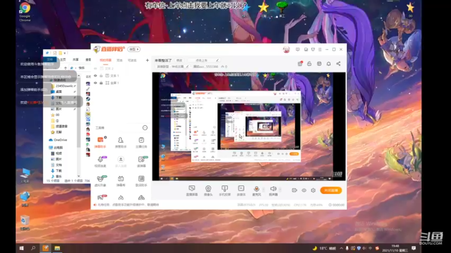Toggle the preview eye icon near settings
The width and height of the screenshot is (451, 253).
(304, 190)
